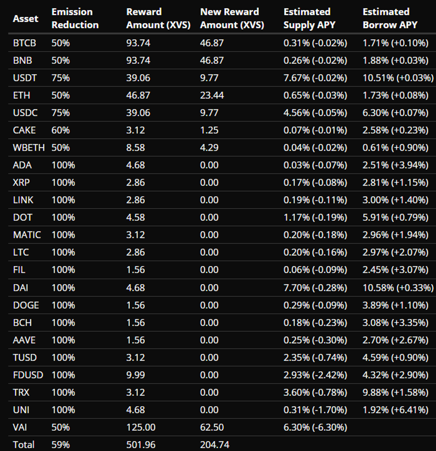The image size is (436, 451).
Task: Click the Total emission reduction 59%
Action: click(x=60, y=444)
